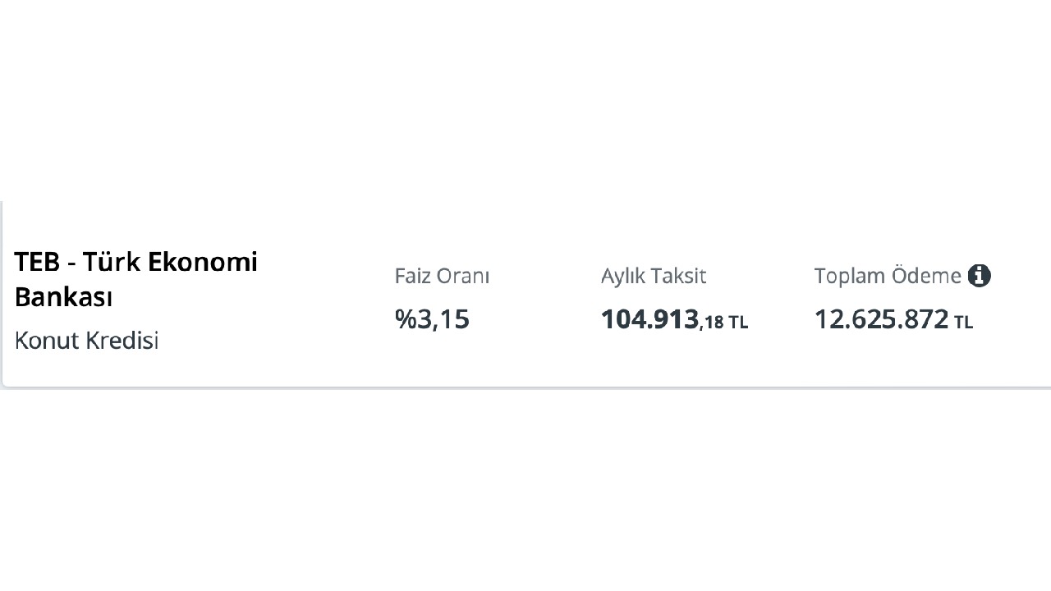Image resolution: width=1051 pixels, height=591 pixels.
Task: Click the Aylık Taksit label
Action: [654, 276]
